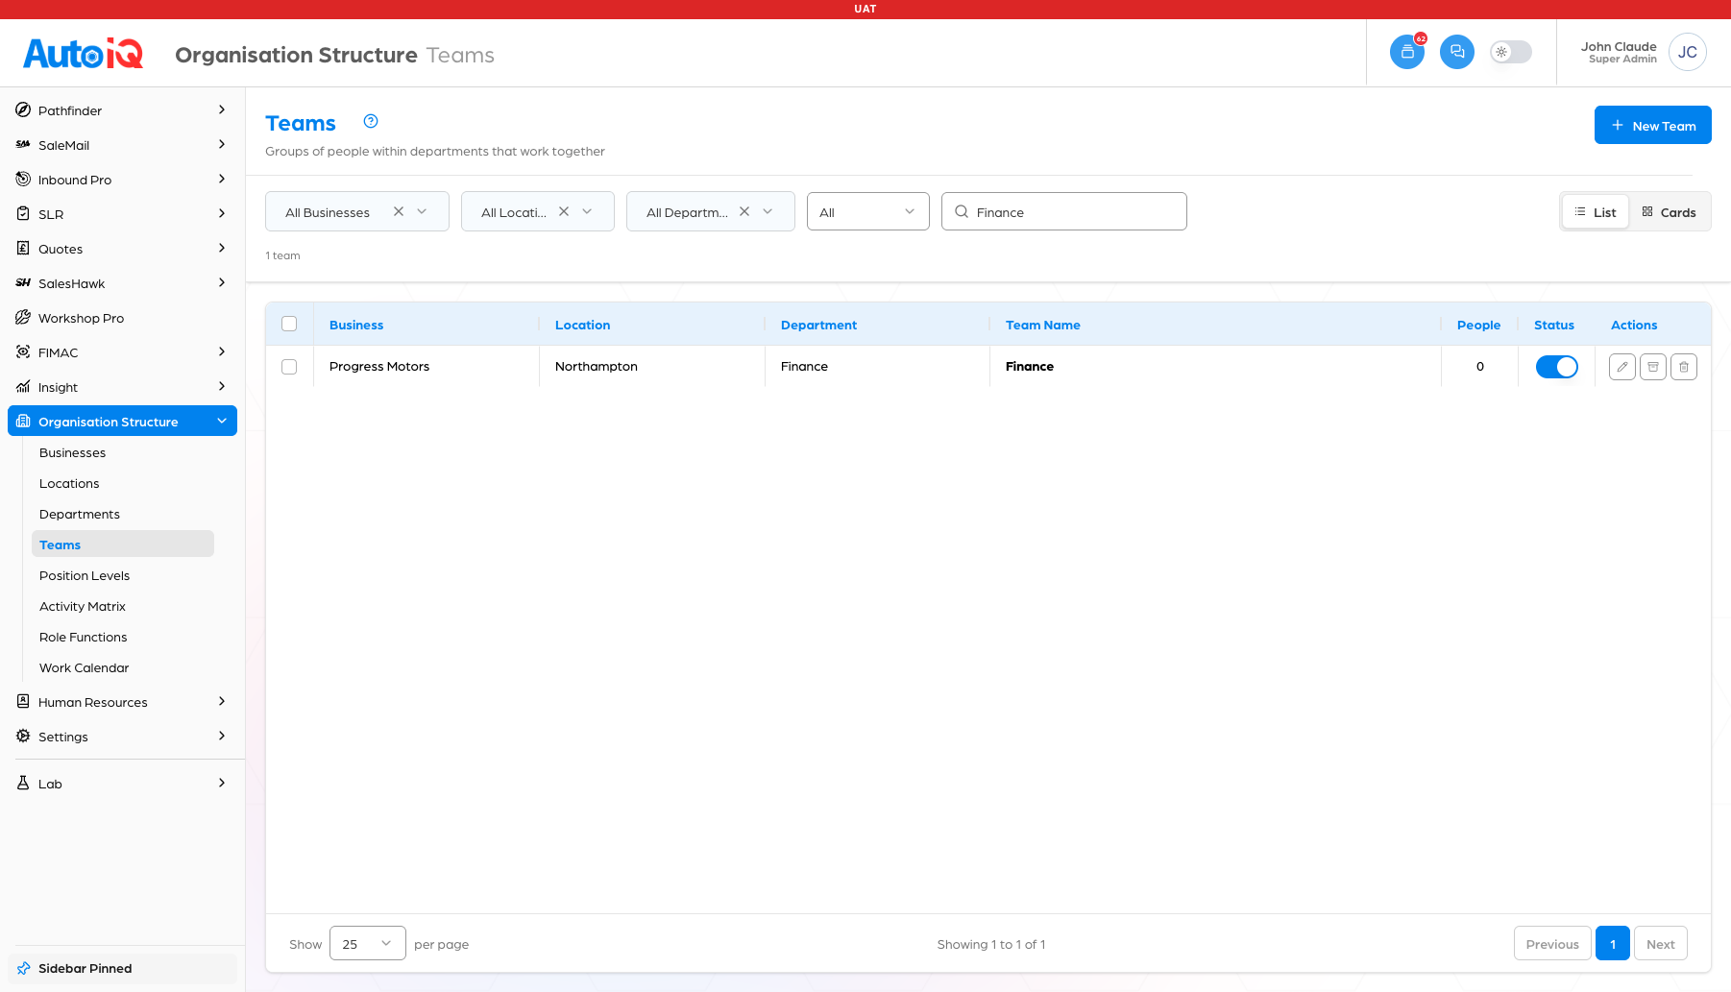The image size is (1731, 992).
Task: Clear the All Locations filter
Action: tap(564, 211)
